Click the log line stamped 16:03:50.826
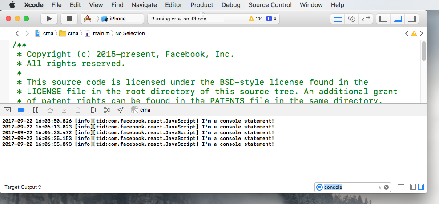439x204 pixels. (x=138, y=121)
